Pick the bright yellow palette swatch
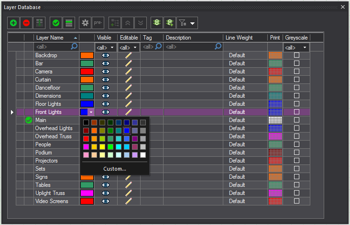Screen dimensions: 350x225 (102, 147)
